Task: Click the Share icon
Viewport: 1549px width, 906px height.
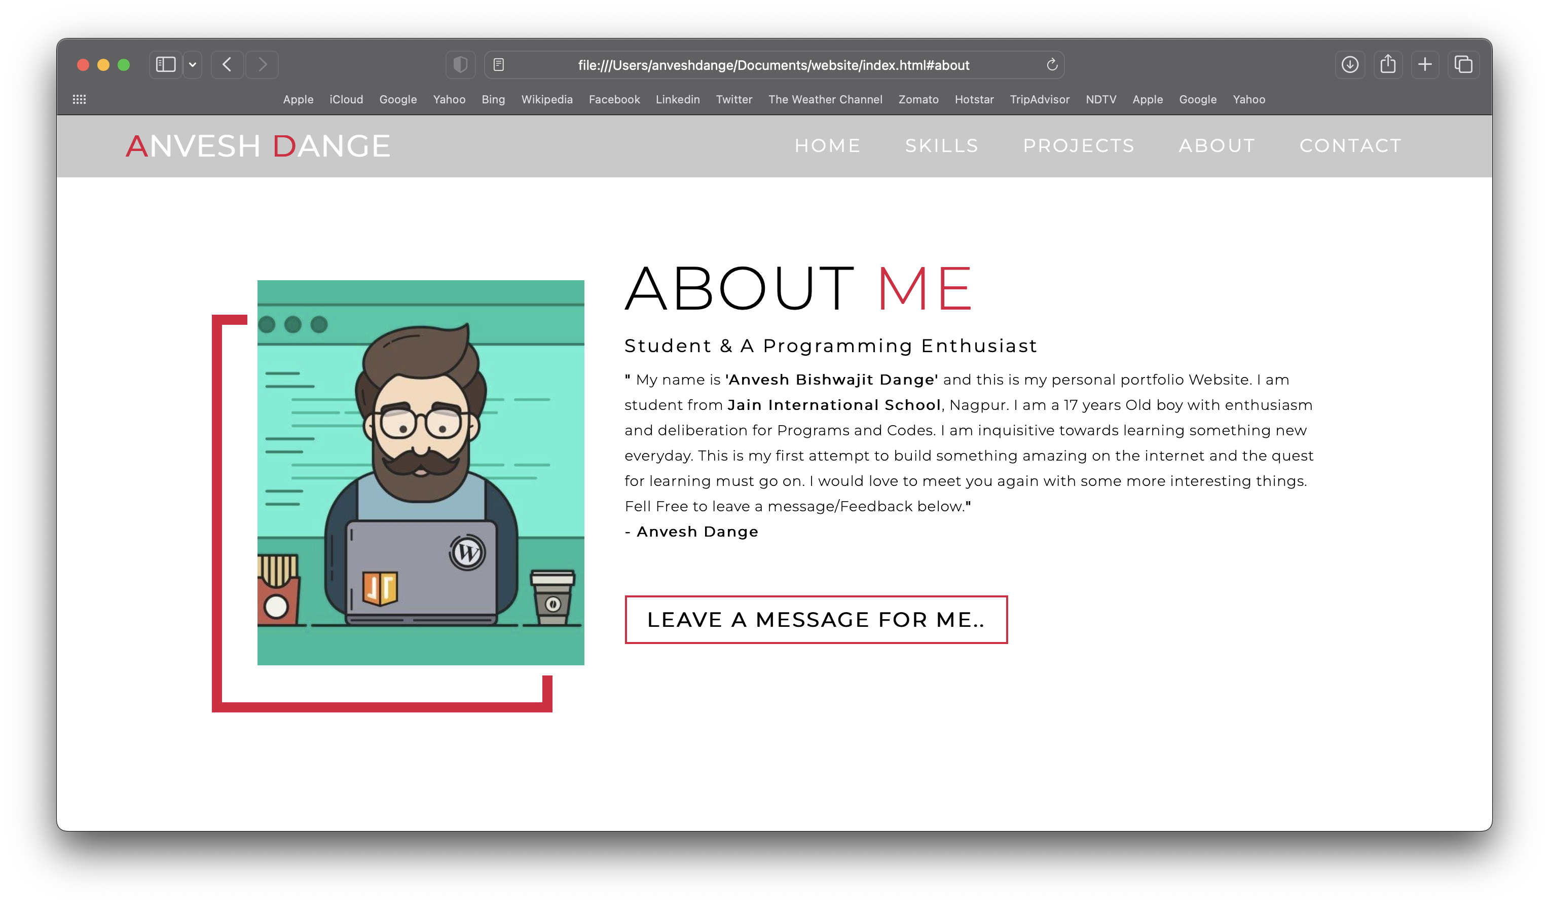Action: coord(1388,64)
